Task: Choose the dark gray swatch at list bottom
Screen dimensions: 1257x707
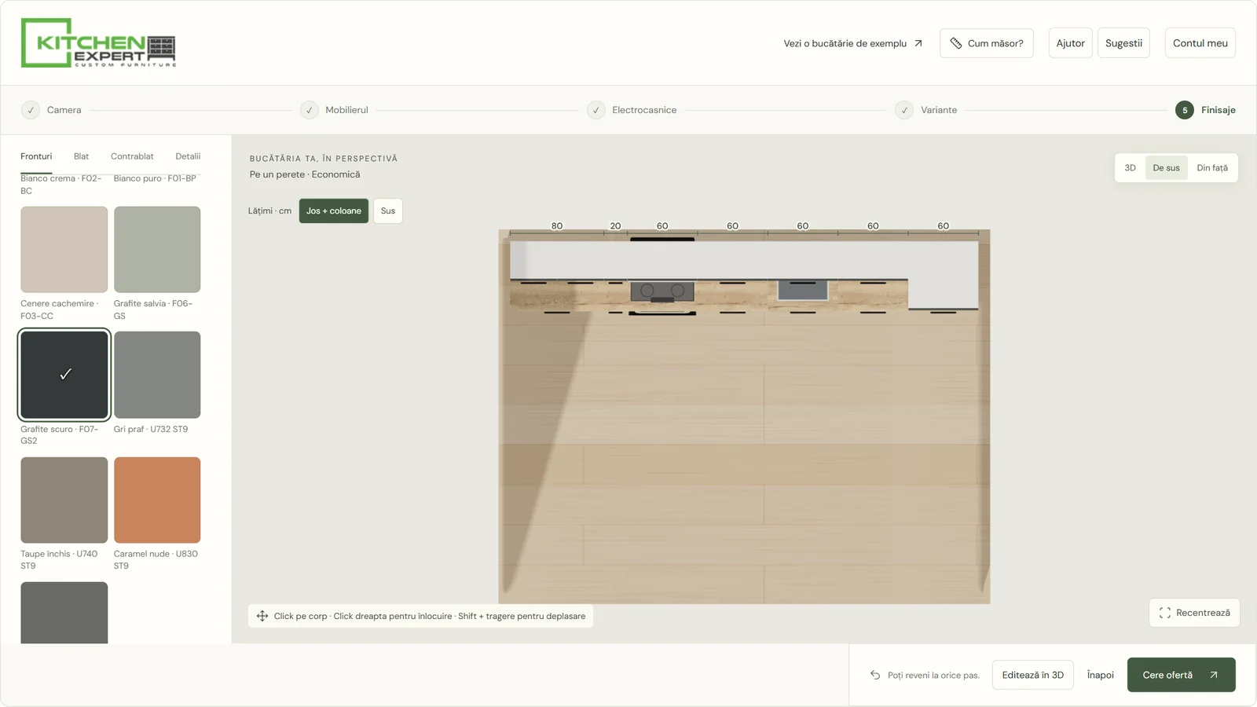Action: (64, 613)
